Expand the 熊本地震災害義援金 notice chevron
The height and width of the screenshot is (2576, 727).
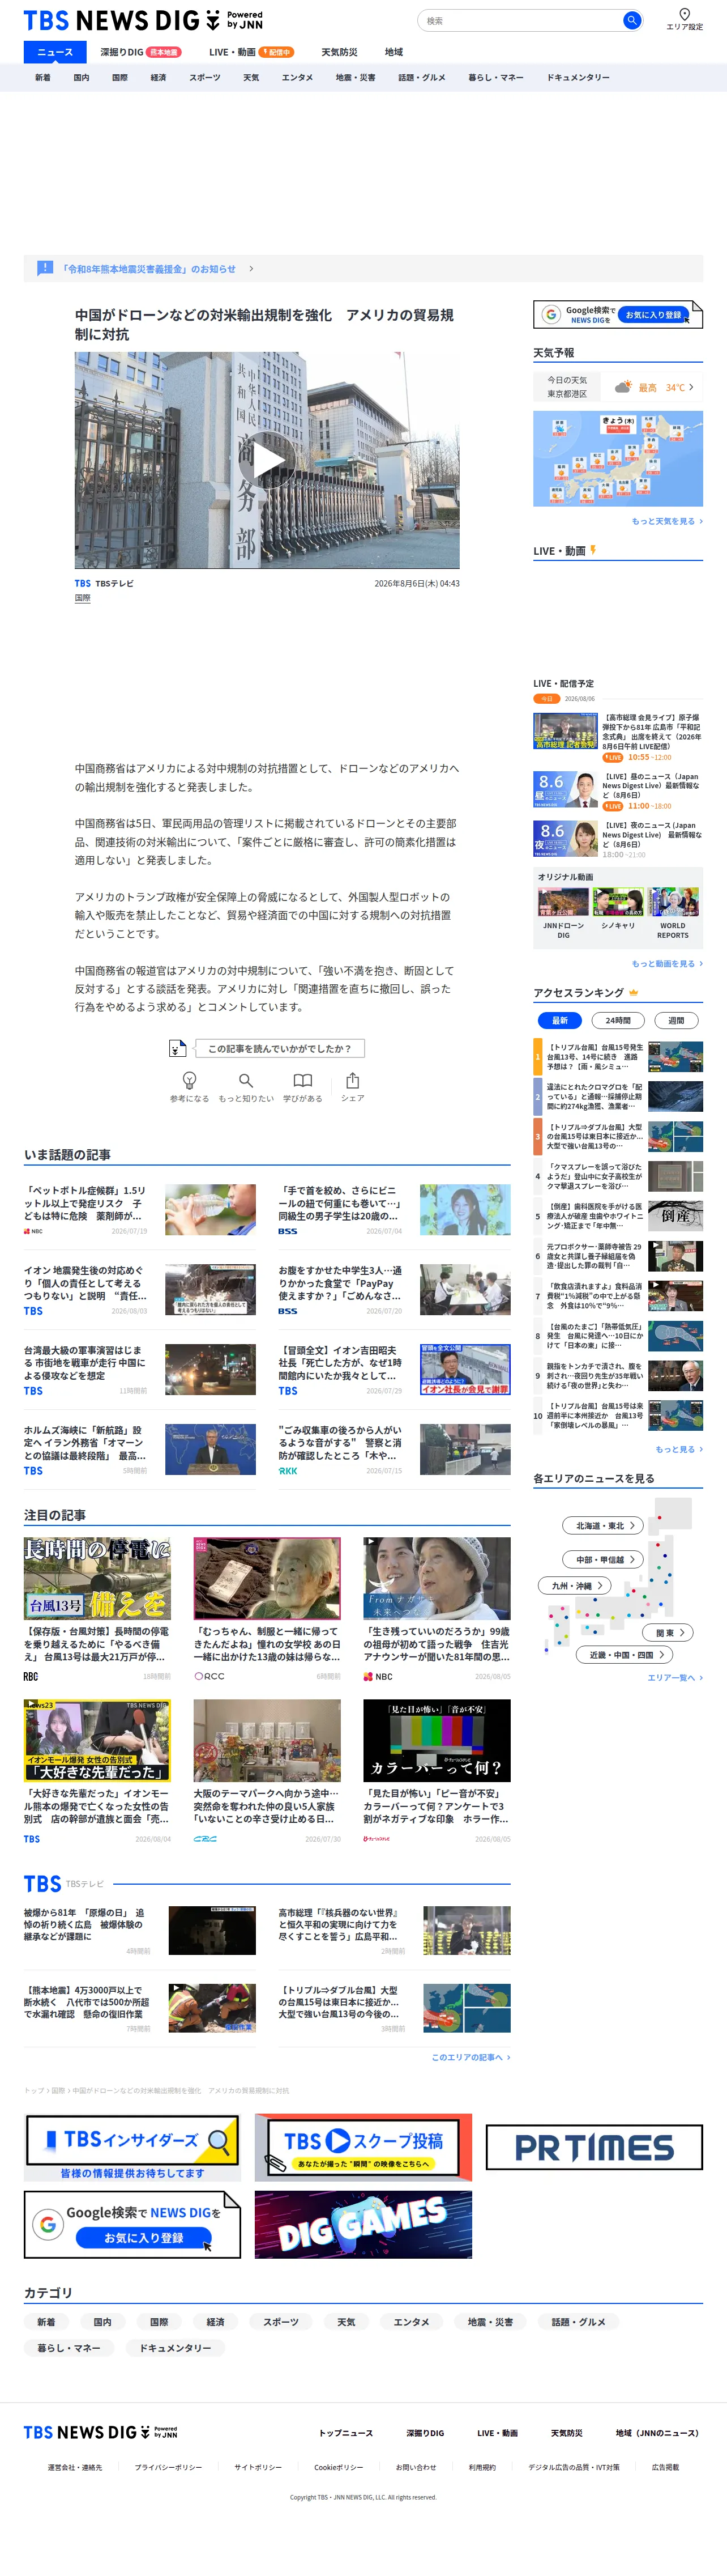coord(251,269)
